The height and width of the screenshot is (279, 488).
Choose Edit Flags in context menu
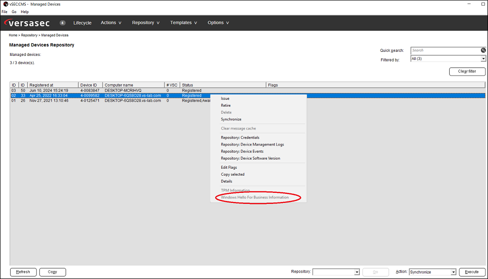pyautogui.click(x=229, y=168)
